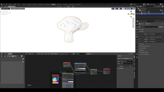The height and width of the screenshot is (92, 164).
Task: Open the Tool properties tab icon
Action: point(137,24)
